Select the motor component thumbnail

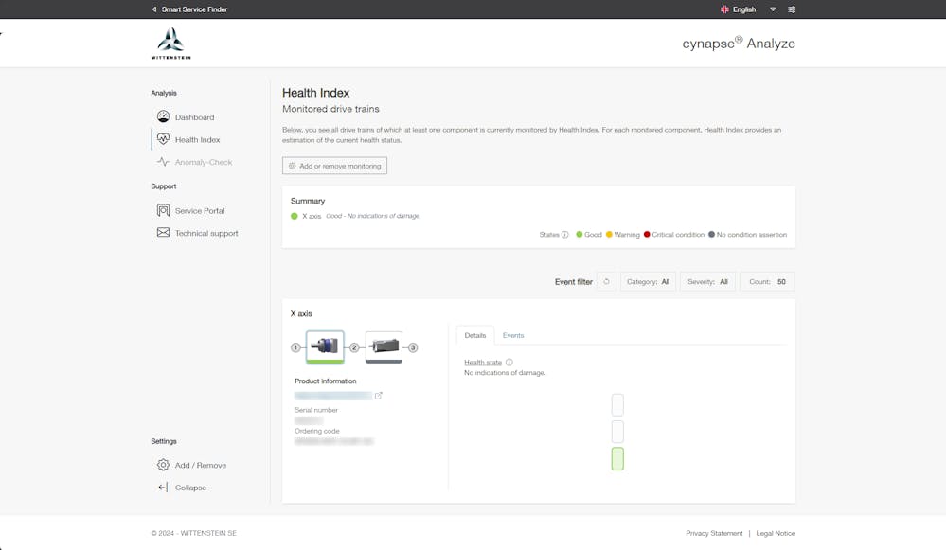pos(384,346)
